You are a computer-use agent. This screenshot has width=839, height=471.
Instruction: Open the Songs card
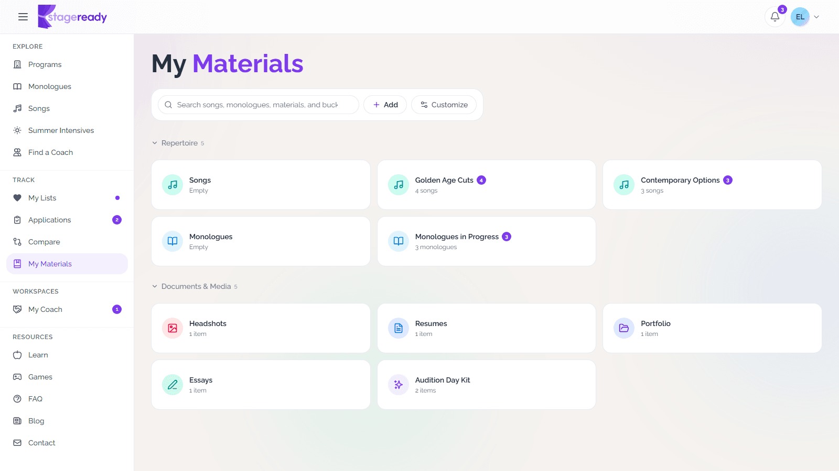pos(261,185)
